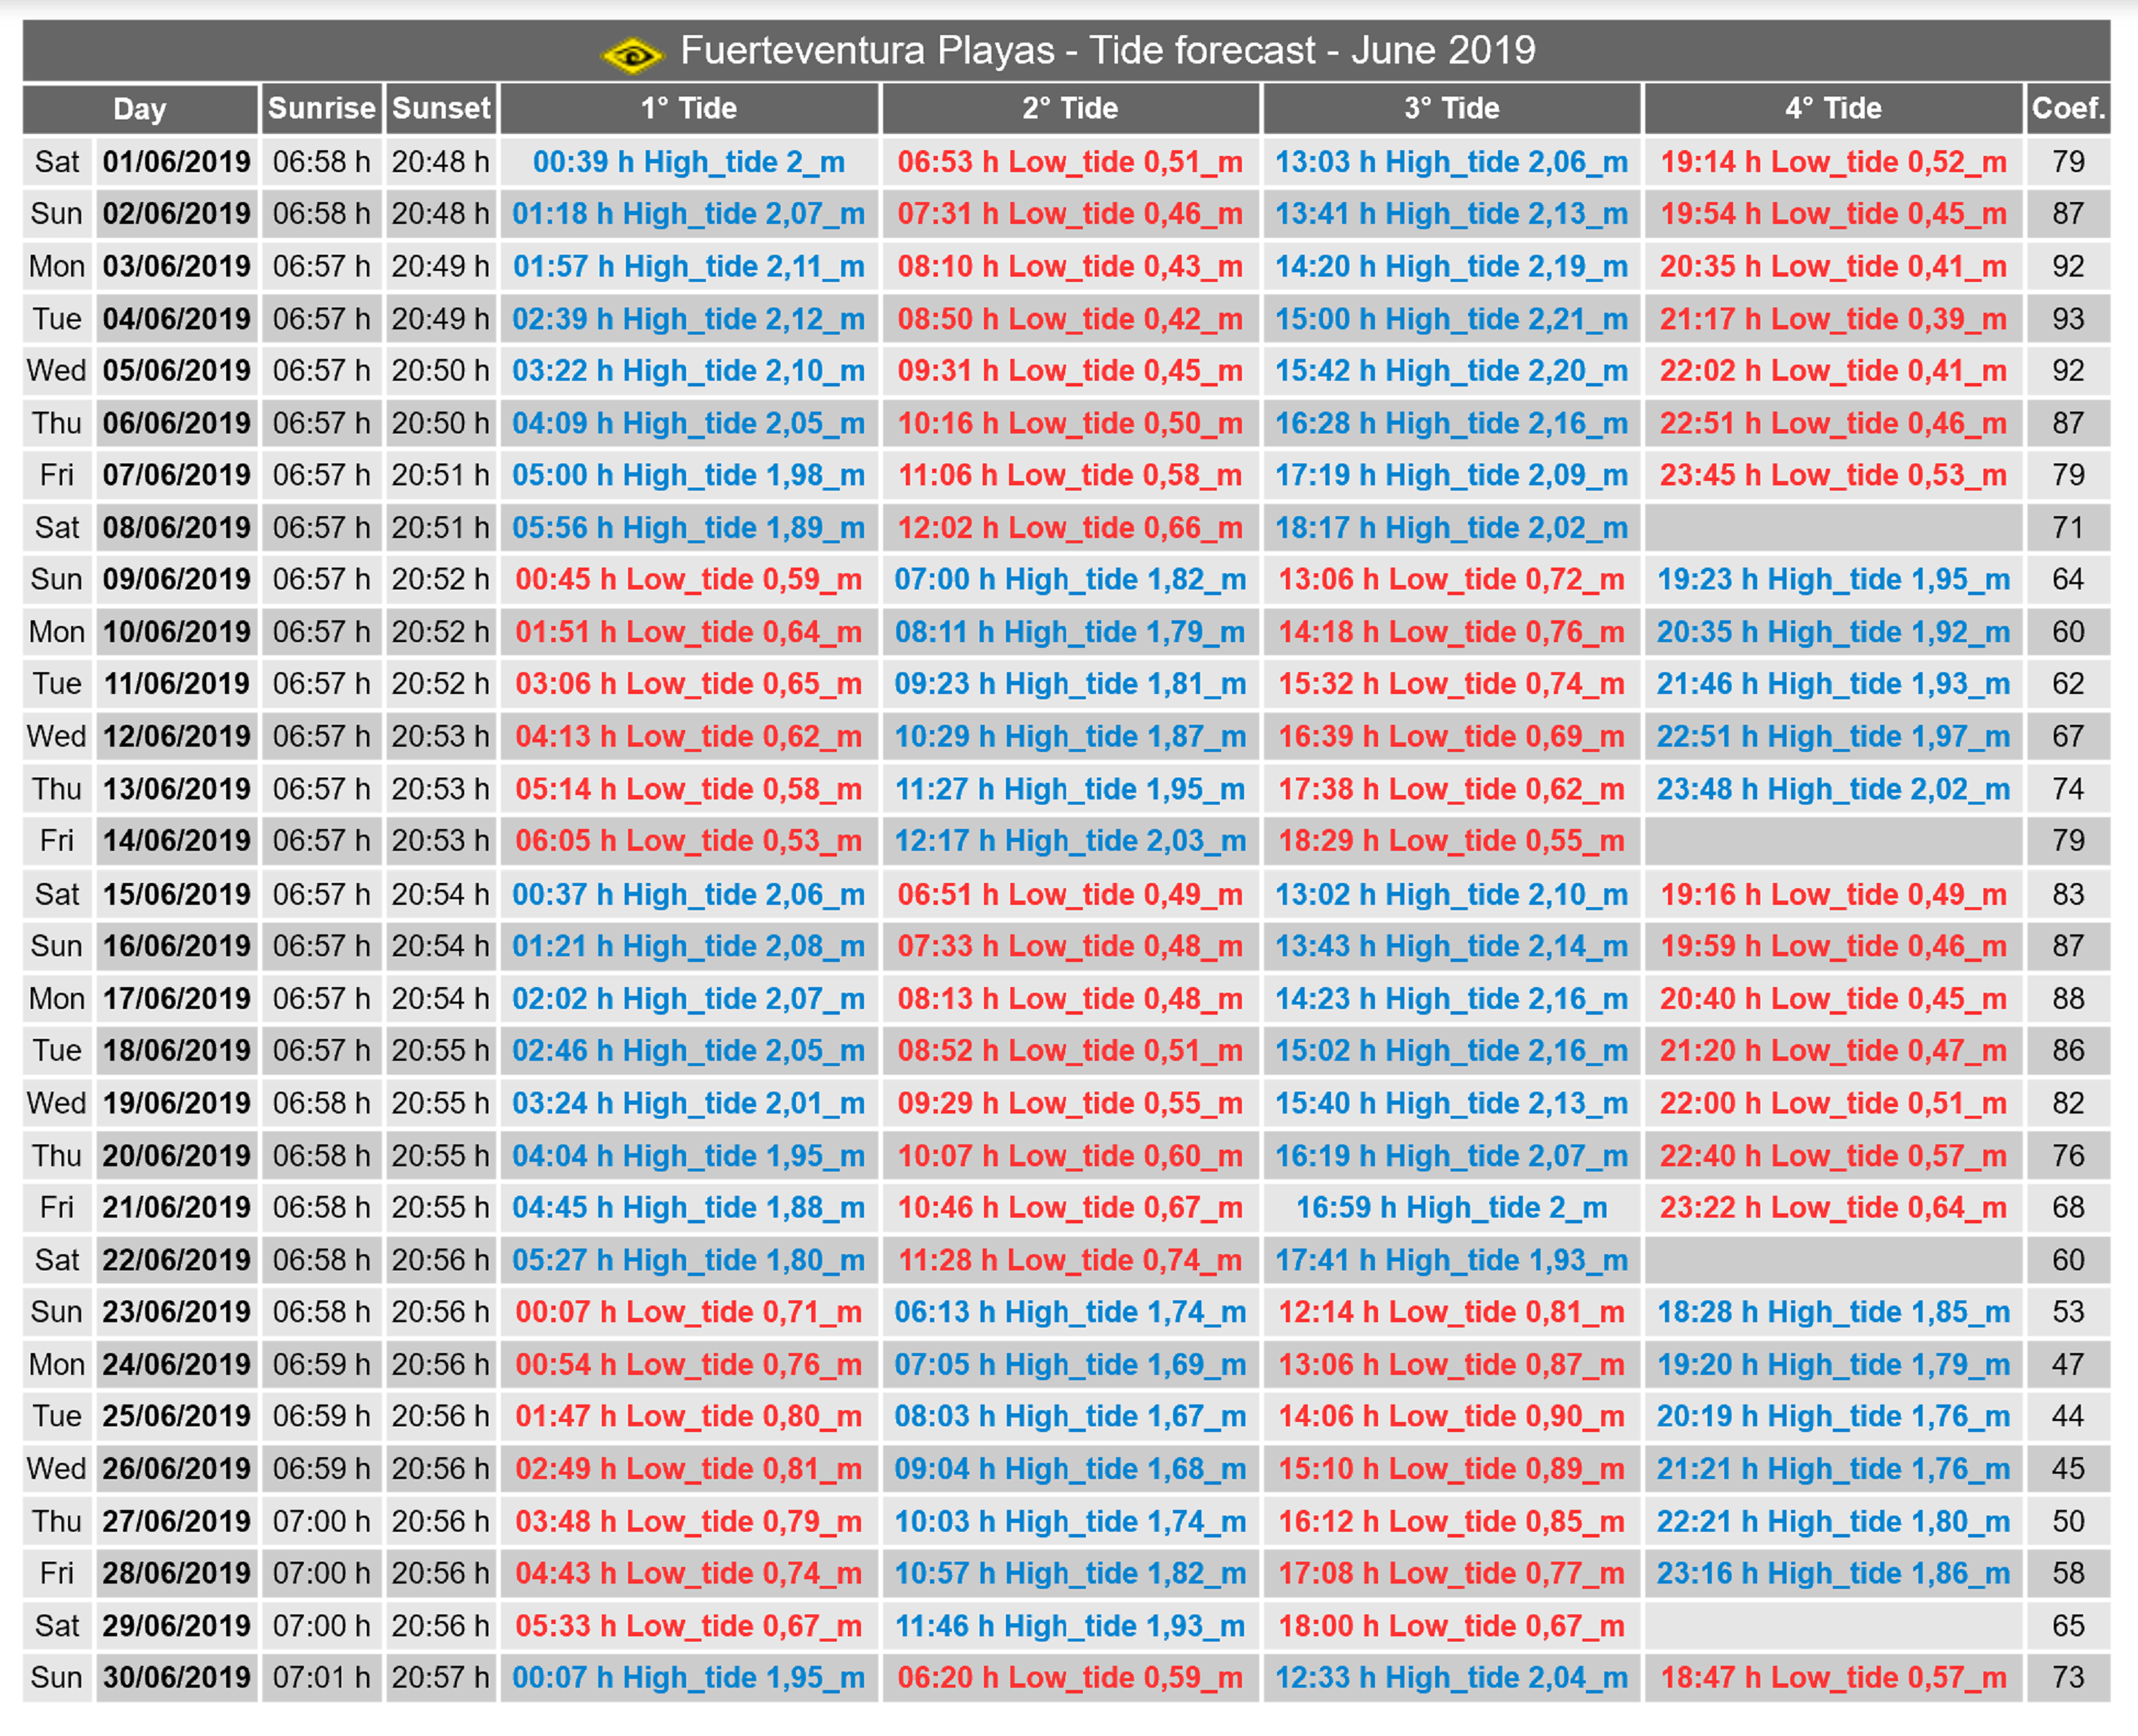
Task: Click the 00:39 h High_tide 2_m entry
Action: tap(689, 162)
